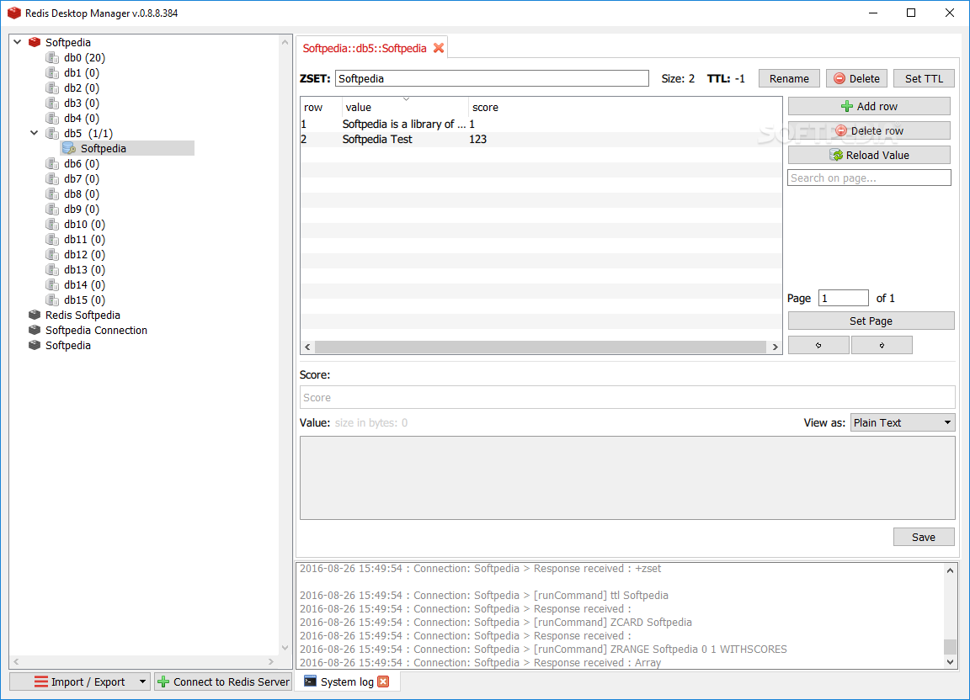Image resolution: width=970 pixels, height=700 pixels.
Task: Click the db0 database icon
Action: [52, 57]
